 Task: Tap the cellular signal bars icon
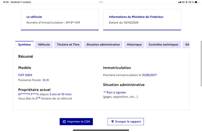point(180,2)
